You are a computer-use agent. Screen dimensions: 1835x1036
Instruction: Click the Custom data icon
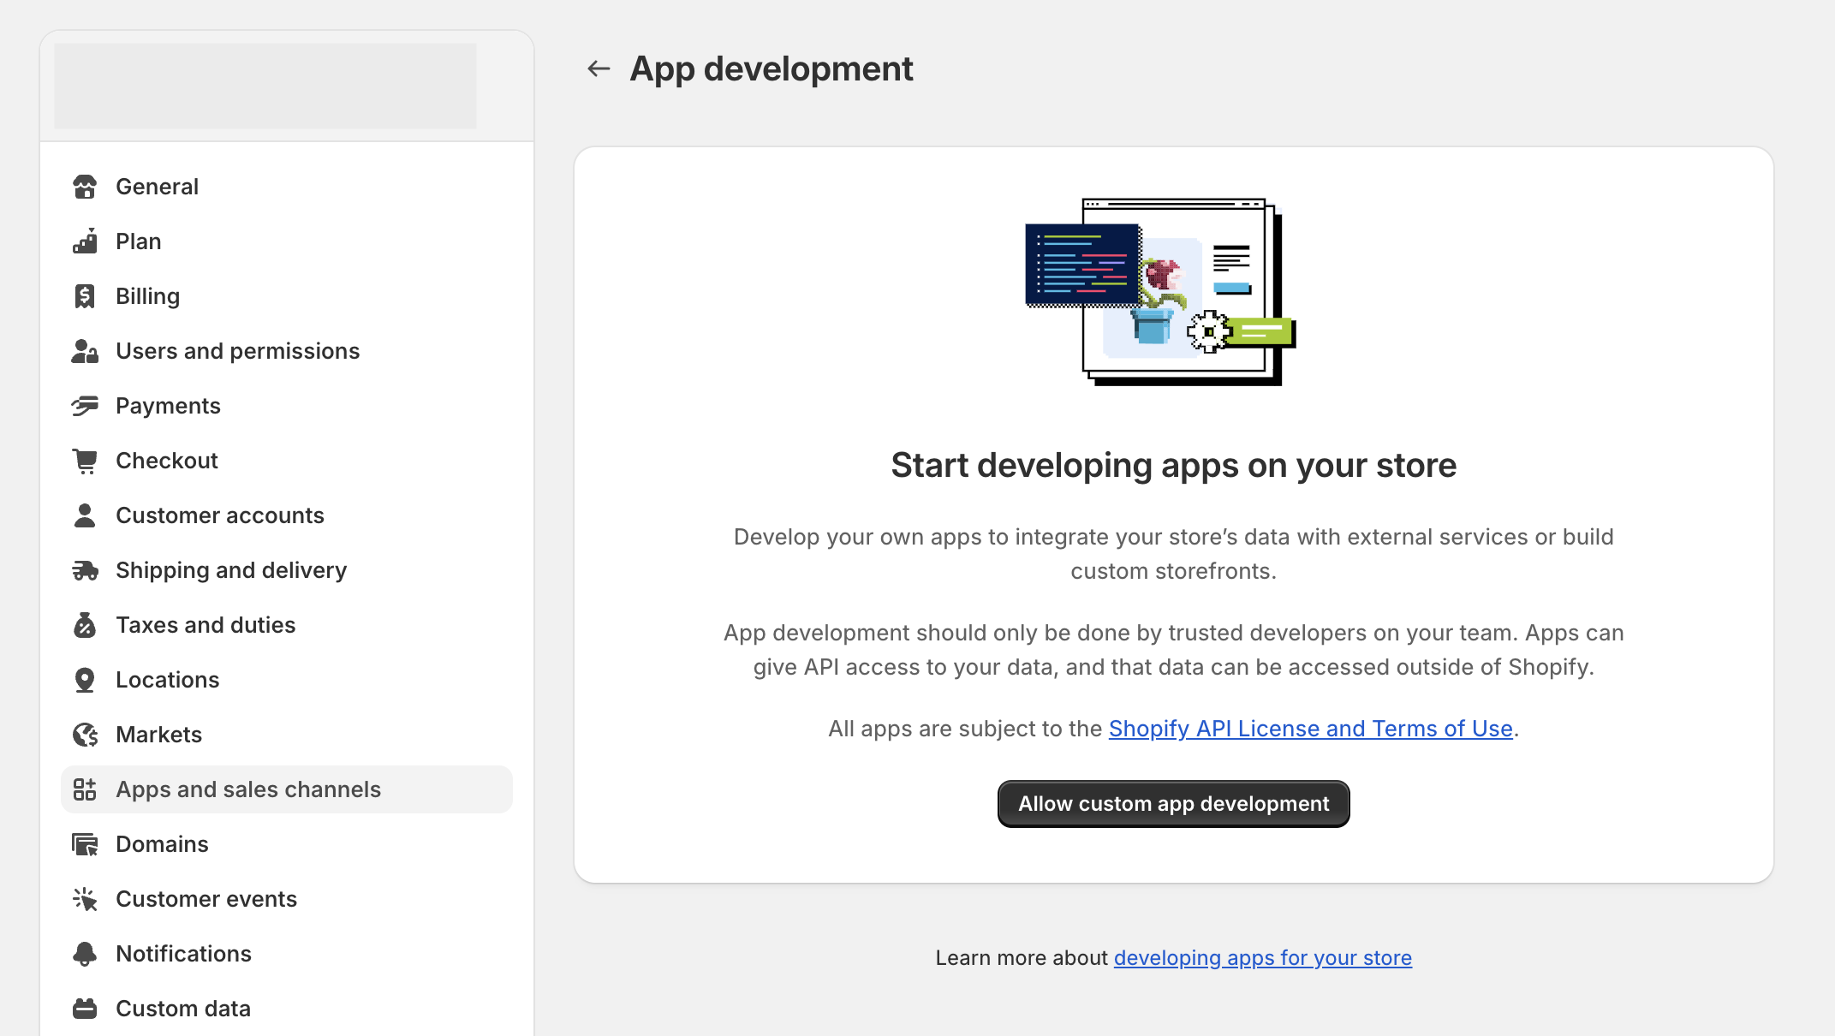85,1009
